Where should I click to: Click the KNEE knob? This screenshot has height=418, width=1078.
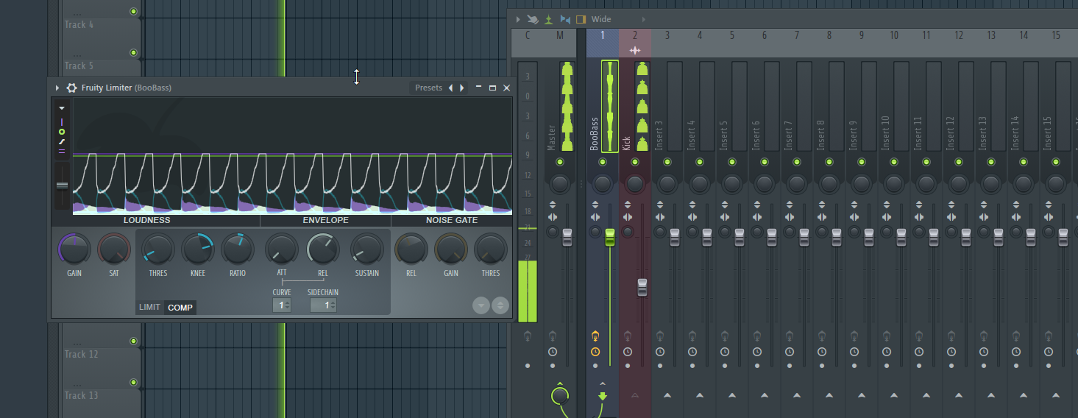pyautogui.click(x=198, y=249)
